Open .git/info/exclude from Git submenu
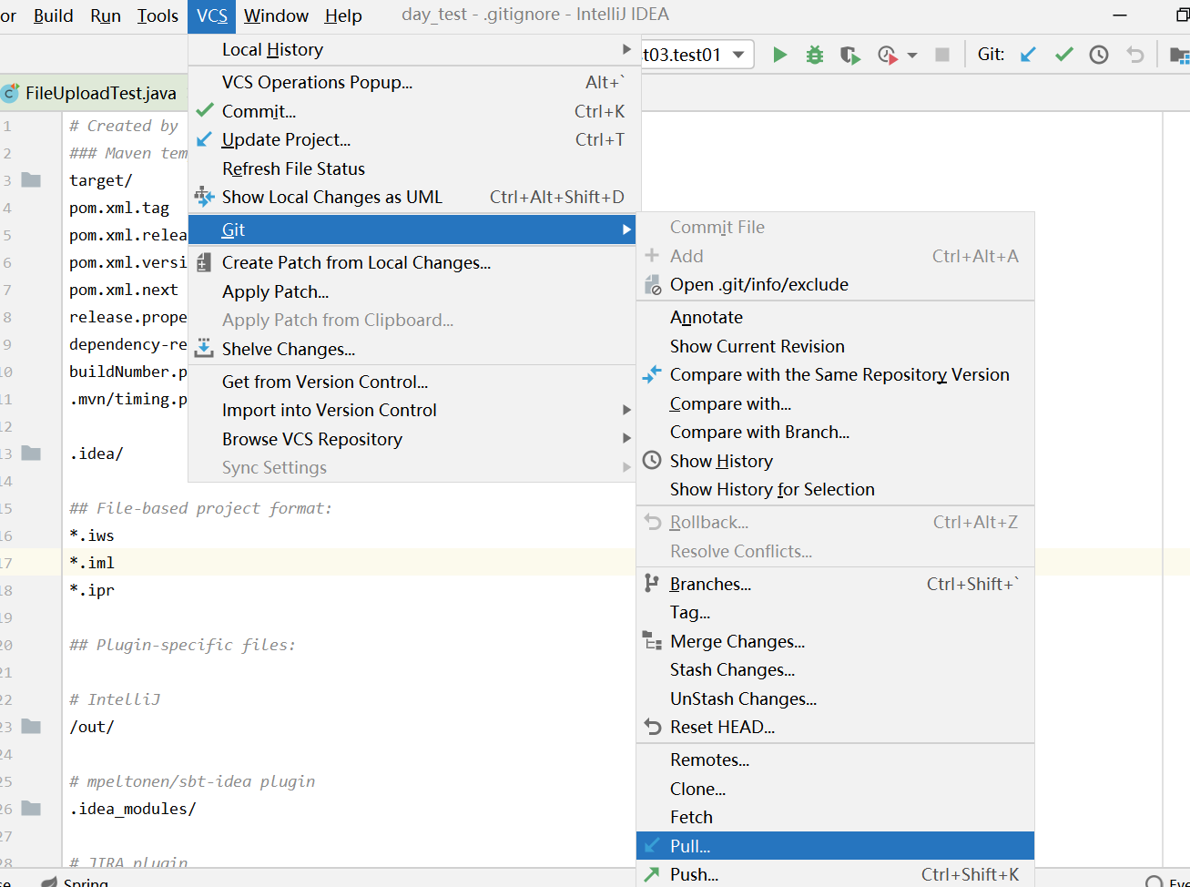Screen dimensions: 1190x887 [835, 284]
